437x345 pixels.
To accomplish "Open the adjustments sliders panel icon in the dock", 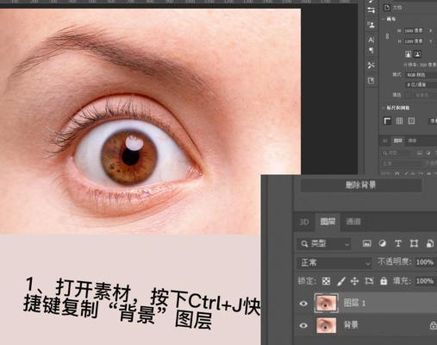I will pos(371,10).
